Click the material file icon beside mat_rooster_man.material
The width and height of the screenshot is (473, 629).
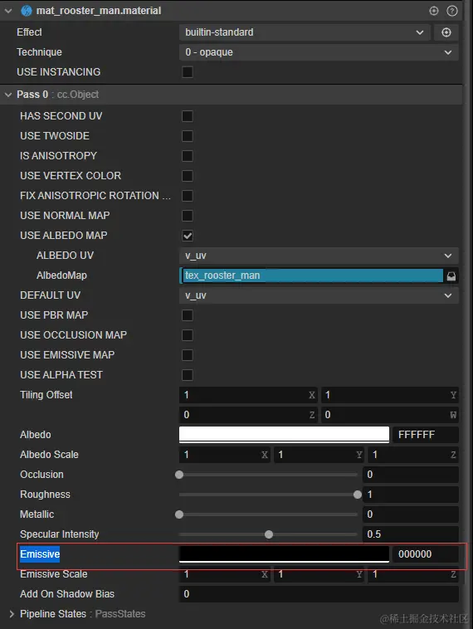click(26, 11)
